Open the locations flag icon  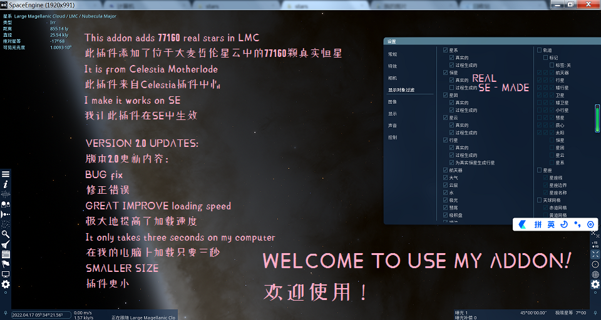tap(6, 264)
